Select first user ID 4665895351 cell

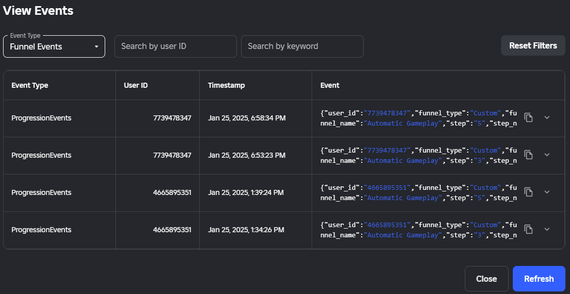click(x=172, y=192)
